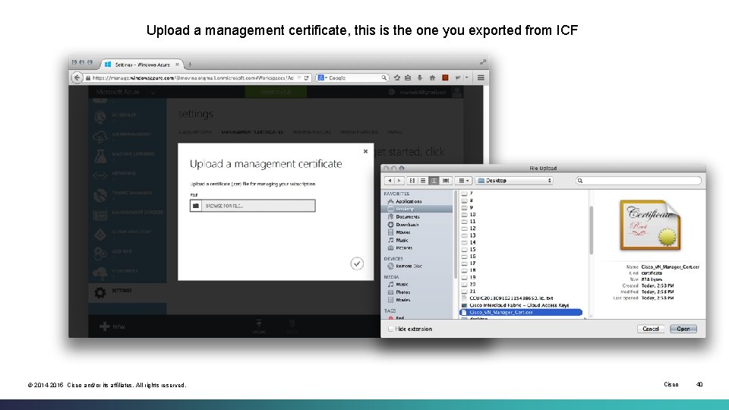Viewport: 729px width, 410px height.
Task: Open the Desktop location popup menu
Action: (514, 181)
